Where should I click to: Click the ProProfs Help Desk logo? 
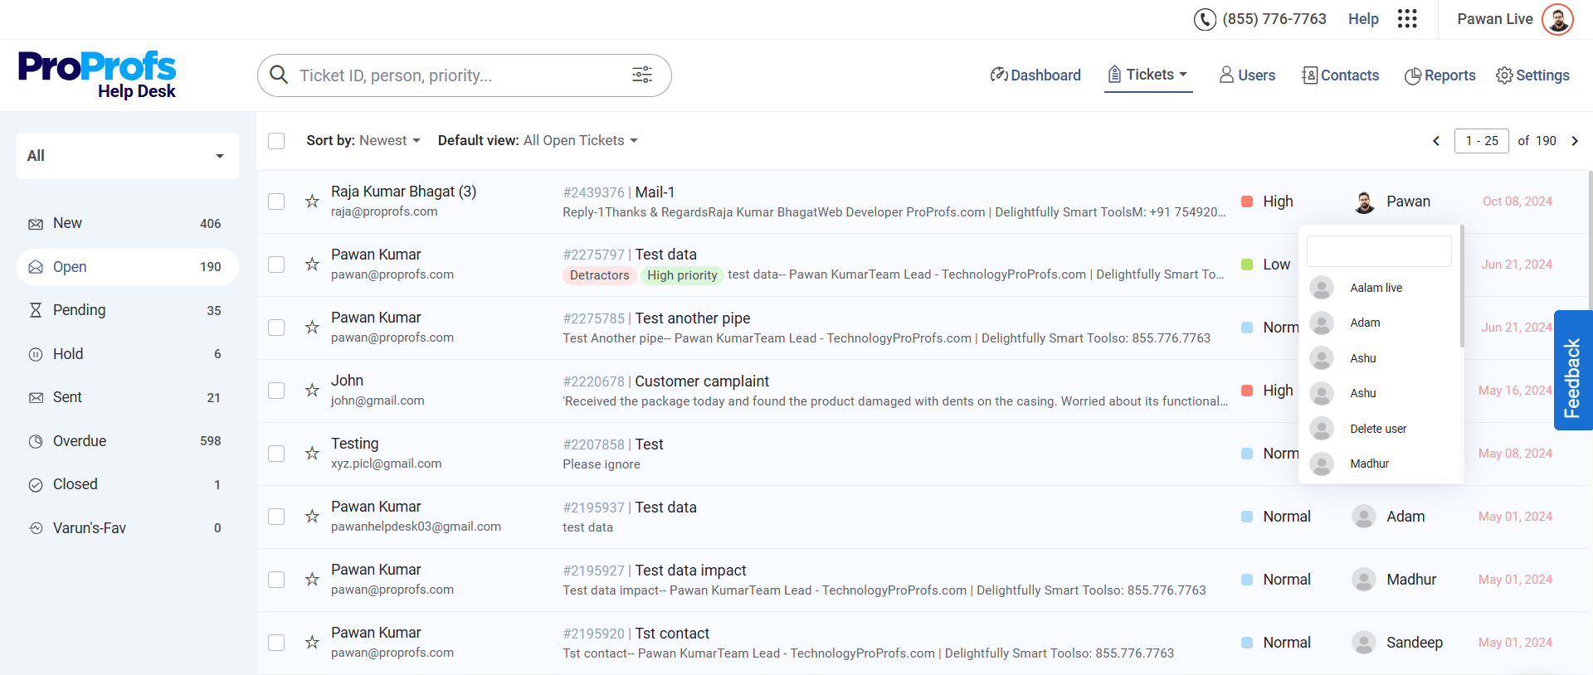pyautogui.click(x=97, y=75)
